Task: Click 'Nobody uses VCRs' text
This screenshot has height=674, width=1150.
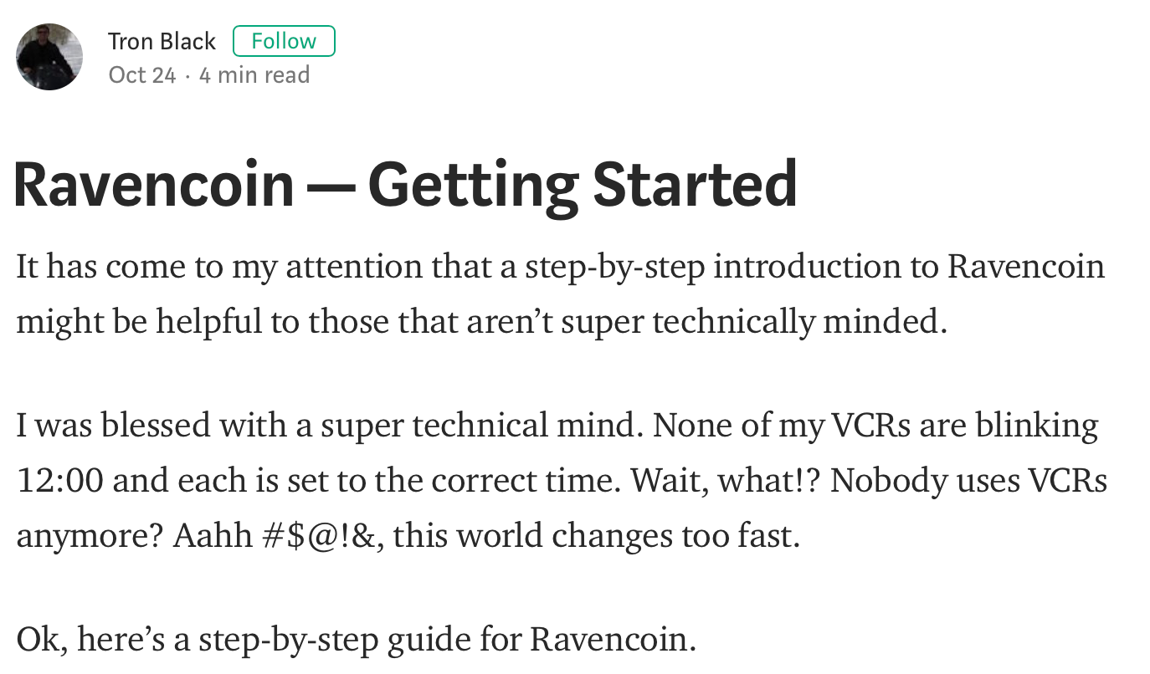Action: [x=968, y=481]
